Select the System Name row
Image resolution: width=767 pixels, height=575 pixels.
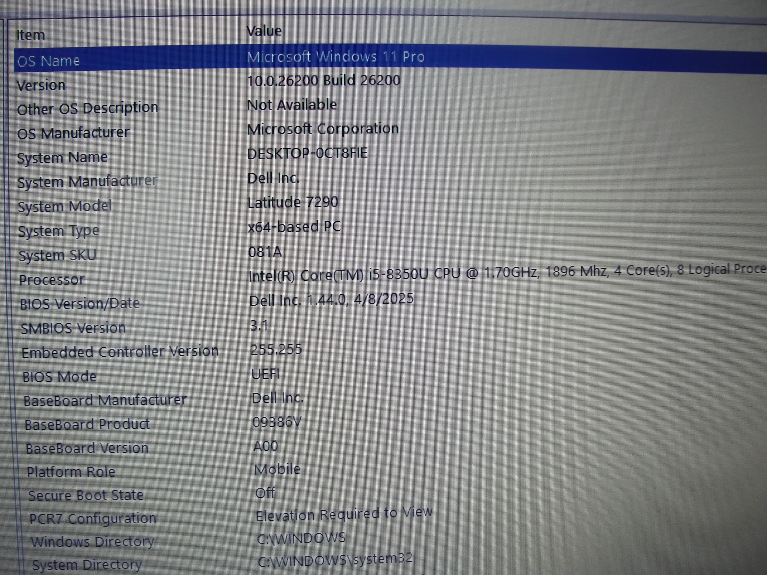pos(62,158)
